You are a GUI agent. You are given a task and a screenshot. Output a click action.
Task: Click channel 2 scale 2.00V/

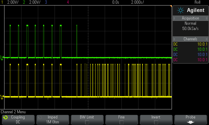pyautogui.click(x=35, y=2)
